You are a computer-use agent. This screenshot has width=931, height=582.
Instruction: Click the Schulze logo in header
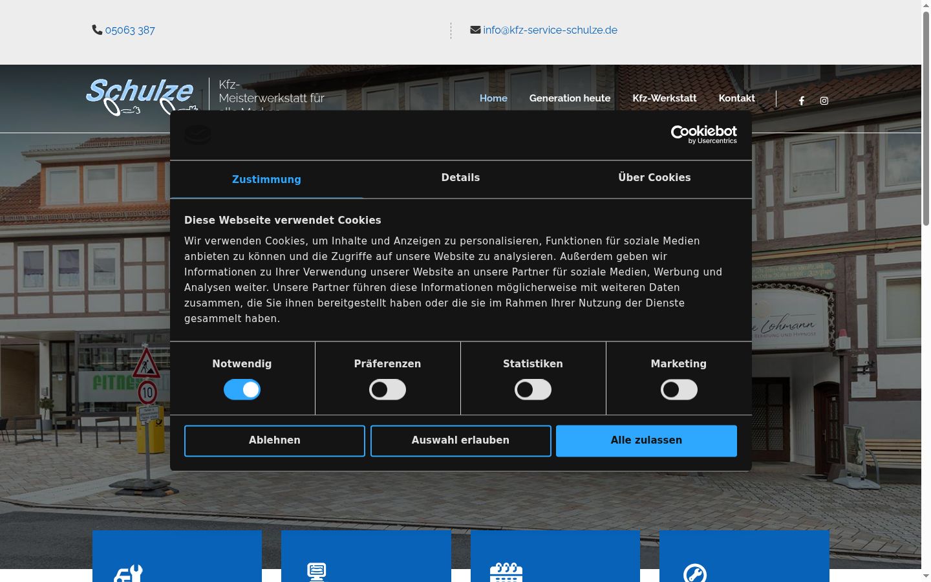click(140, 97)
